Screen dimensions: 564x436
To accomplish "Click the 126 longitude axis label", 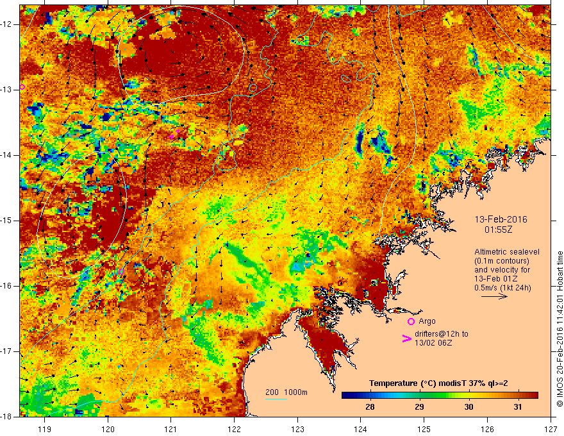I will 487,429.
